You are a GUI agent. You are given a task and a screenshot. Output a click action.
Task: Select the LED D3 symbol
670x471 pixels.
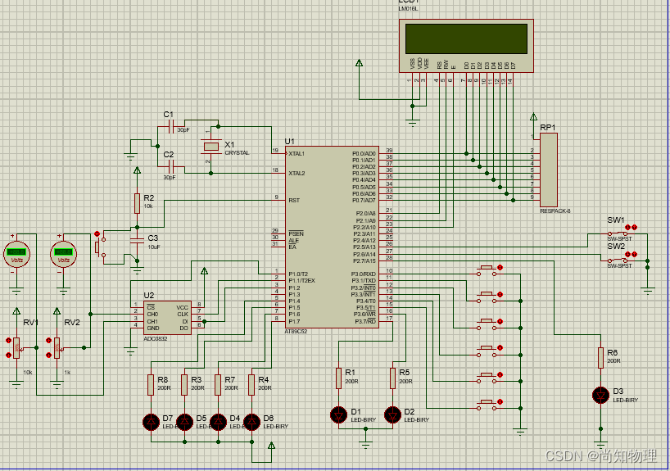pyautogui.click(x=600, y=396)
